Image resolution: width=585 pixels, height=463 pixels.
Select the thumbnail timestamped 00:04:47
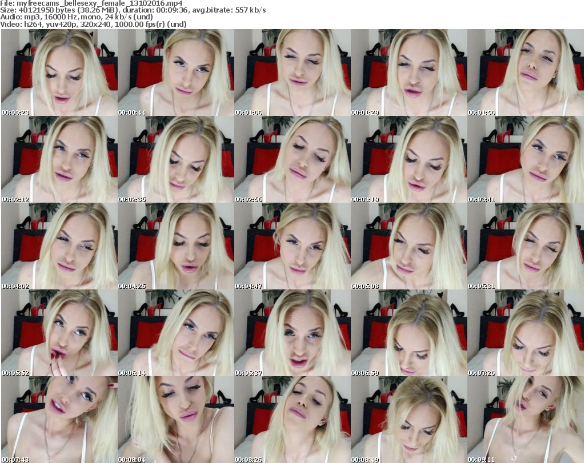coord(292,247)
